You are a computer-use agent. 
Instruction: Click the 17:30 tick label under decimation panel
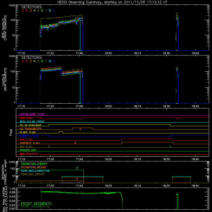point(50,186)
